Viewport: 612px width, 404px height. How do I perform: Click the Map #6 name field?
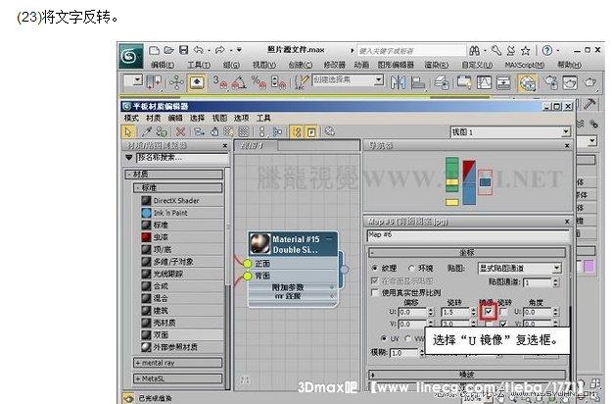[467, 235]
